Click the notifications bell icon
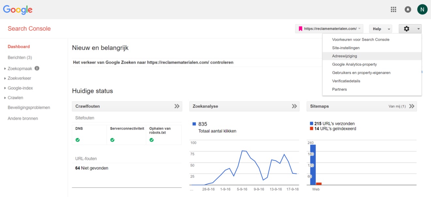This screenshot has height=197, width=431. pyautogui.click(x=408, y=9)
